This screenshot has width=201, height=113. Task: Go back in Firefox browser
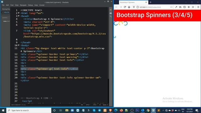[117, 7]
